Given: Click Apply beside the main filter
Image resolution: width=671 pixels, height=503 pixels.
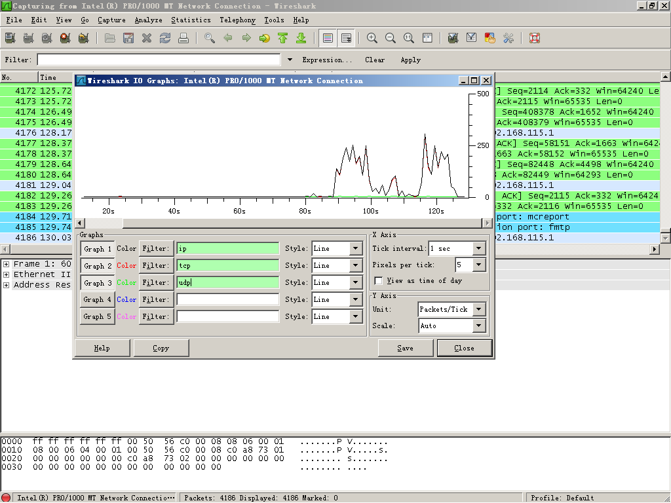Looking at the screenshot, I should tap(411, 60).
